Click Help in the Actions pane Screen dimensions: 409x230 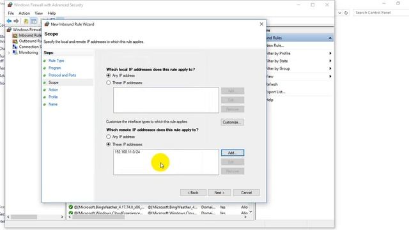[x=270, y=100]
